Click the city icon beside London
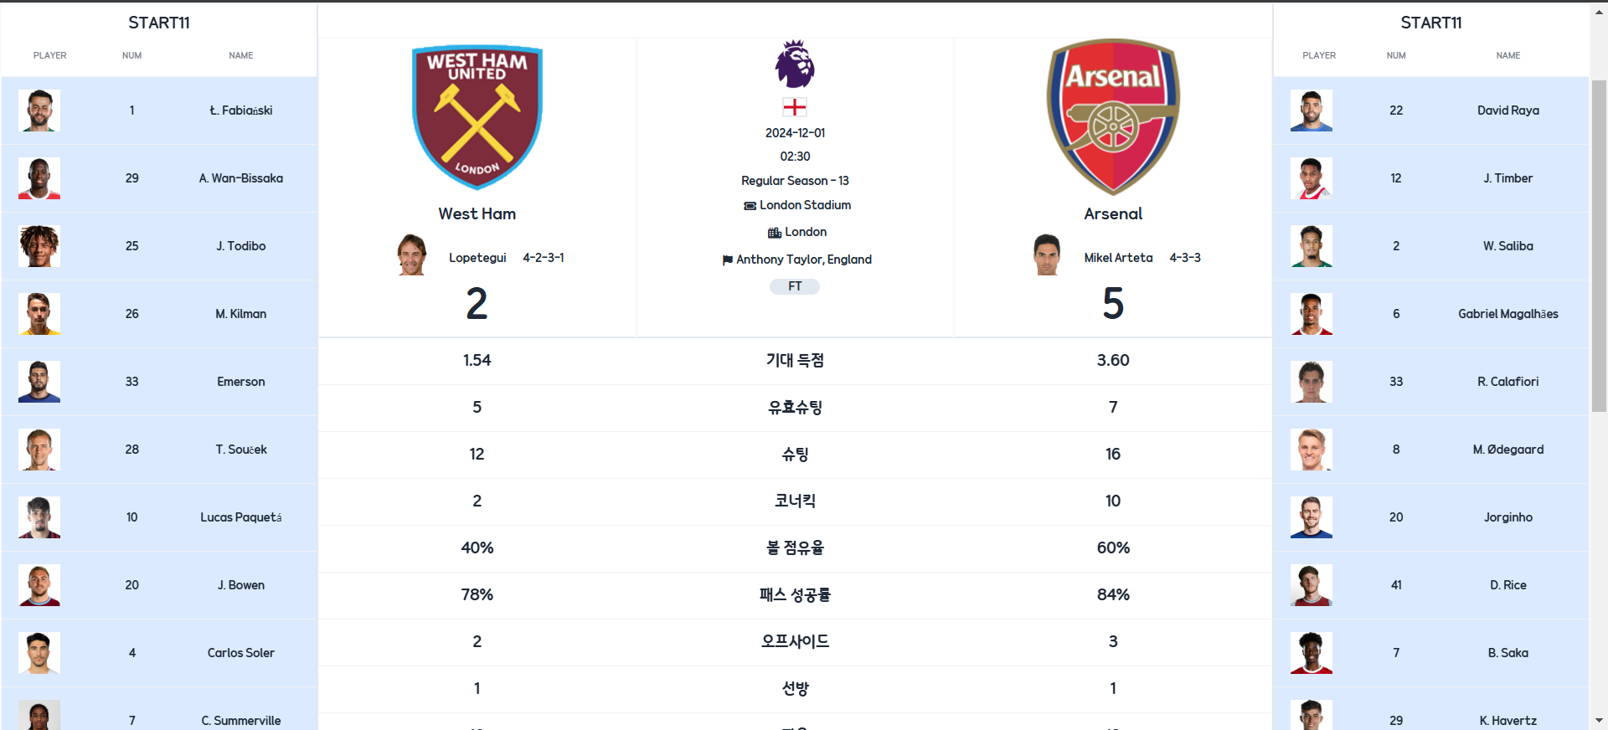Image resolution: width=1608 pixels, height=730 pixels. 775,233
